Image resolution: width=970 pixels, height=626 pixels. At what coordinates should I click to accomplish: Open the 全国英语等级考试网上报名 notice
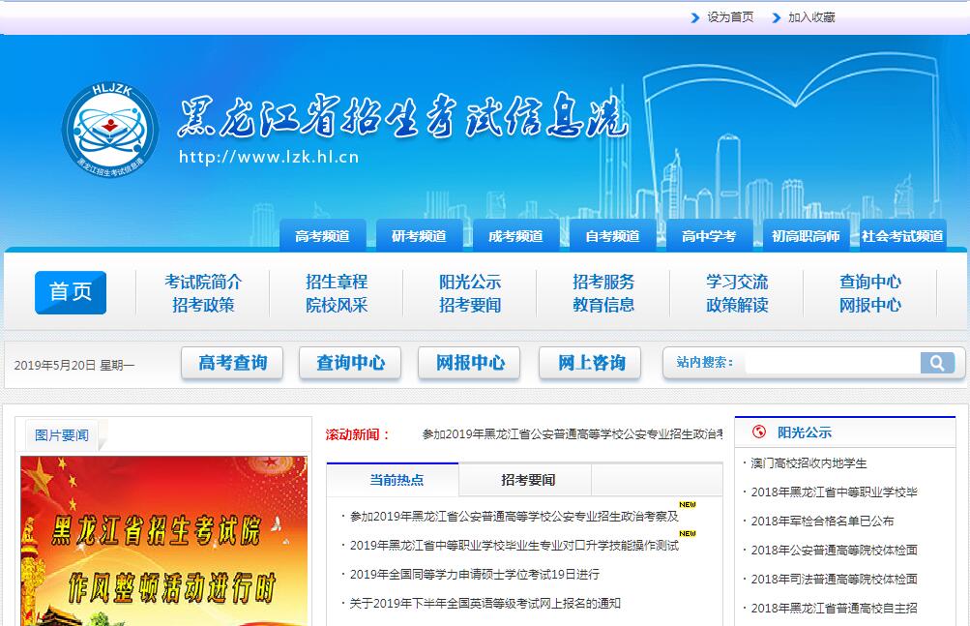click(x=485, y=603)
